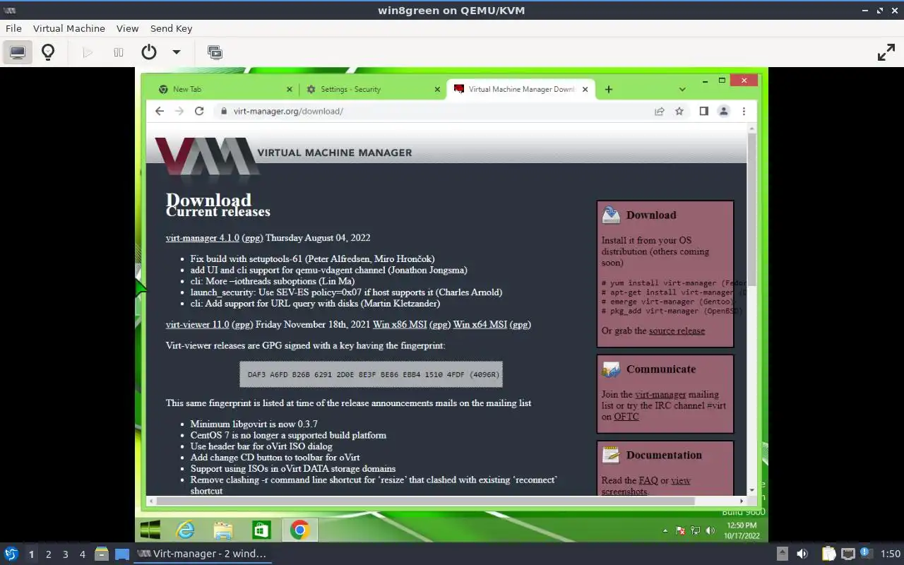Screen dimensions: 904x565
Task: Open the File menu
Action: [x=13, y=28]
